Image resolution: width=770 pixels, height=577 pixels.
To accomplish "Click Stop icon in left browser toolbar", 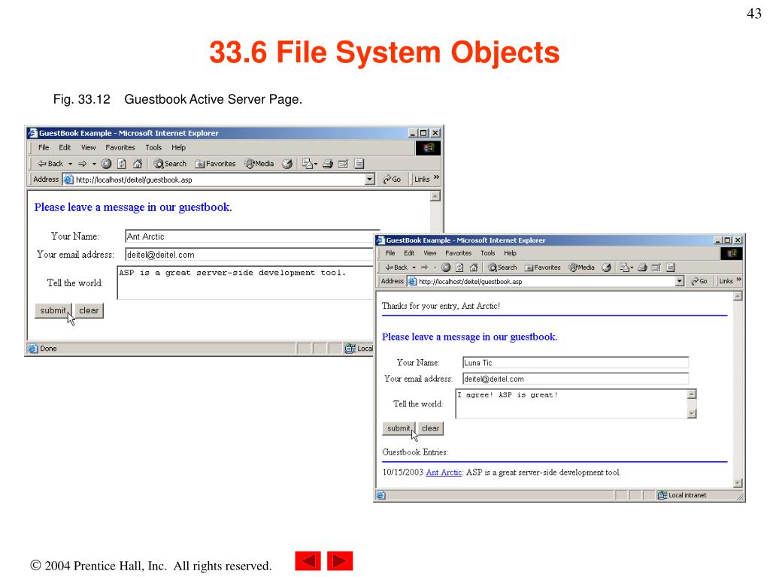I will coord(106,164).
